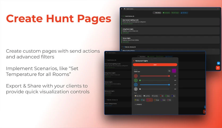The width and height of the screenshot is (222, 128).
Task: Select the Pink preset
Action: (169, 100)
